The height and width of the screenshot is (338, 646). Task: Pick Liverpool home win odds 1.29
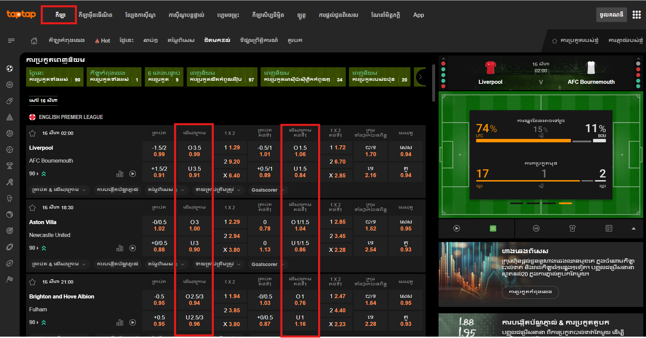(x=232, y=148)
